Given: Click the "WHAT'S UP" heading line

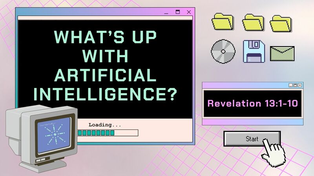Looking at the screenshot, I should click(105, 37).
